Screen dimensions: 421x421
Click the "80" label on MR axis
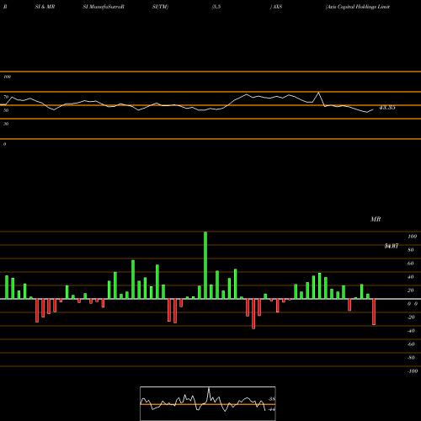[x=411, y=250]
